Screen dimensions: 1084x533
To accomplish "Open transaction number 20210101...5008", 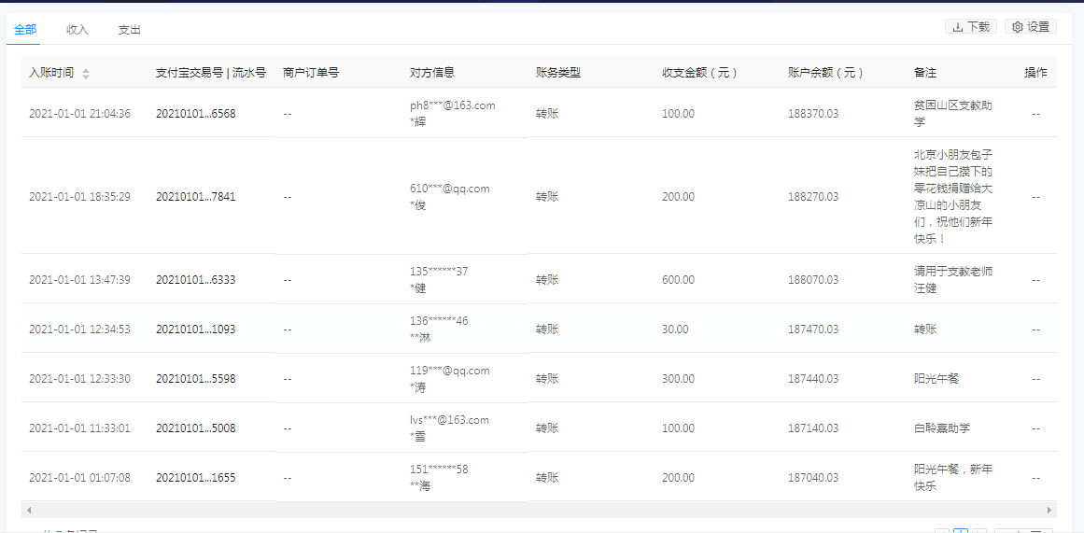I will pyautogui.click(x=196, y=428).
